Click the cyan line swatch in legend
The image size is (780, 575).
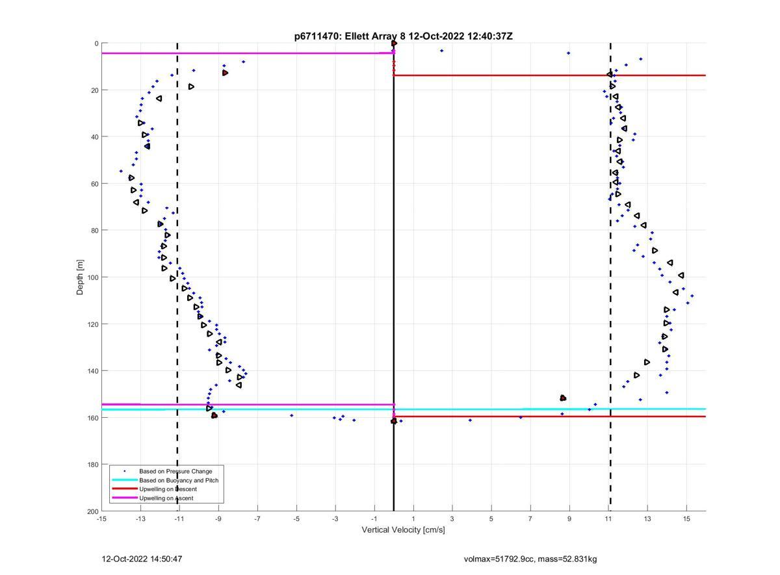[x=125, y=480]
